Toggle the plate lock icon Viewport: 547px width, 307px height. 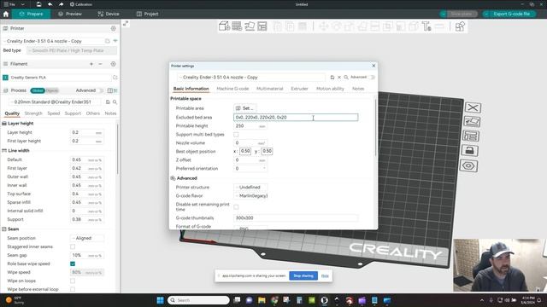click(x=469, y=151)
